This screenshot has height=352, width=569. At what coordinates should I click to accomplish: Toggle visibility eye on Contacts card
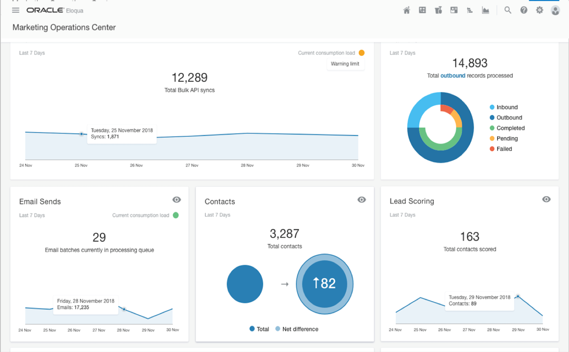[x=362, y=200]
